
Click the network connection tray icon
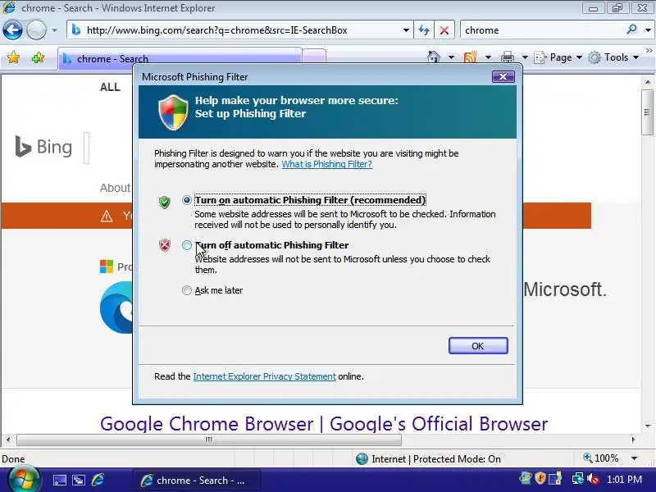click(x=578, y=478)
